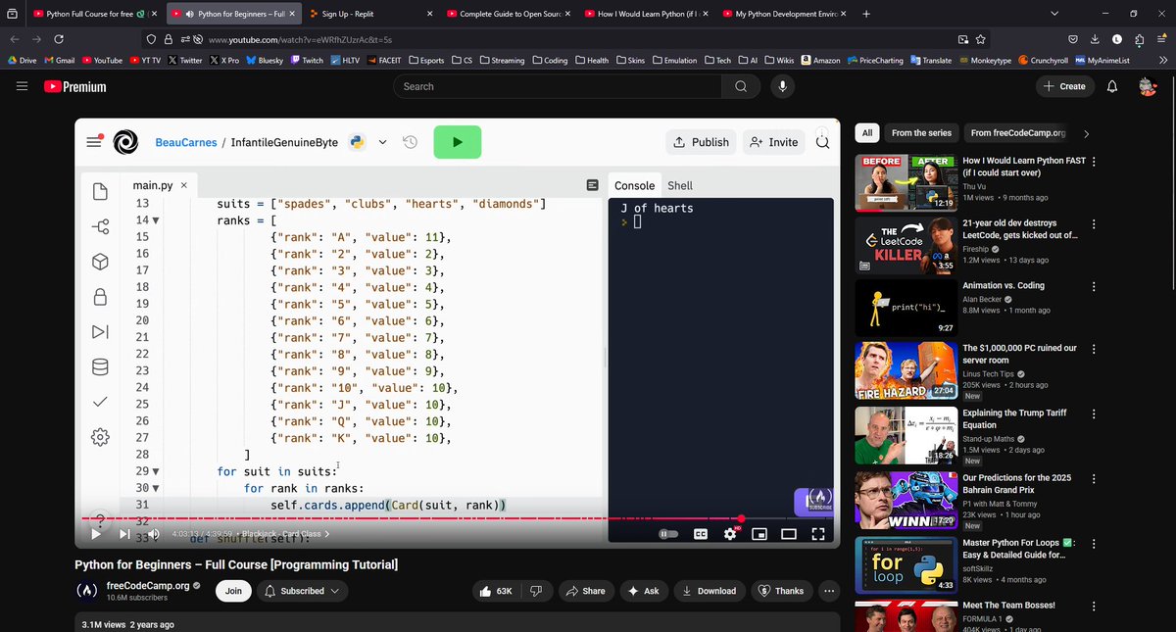Click freeCodeCamp channel avatar
This screenshot has height=632, width=1176.
click(86, 591)
